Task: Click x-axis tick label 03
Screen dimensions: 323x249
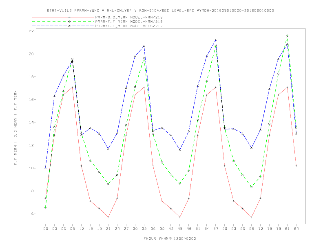Action: click(x=54, y=229)
